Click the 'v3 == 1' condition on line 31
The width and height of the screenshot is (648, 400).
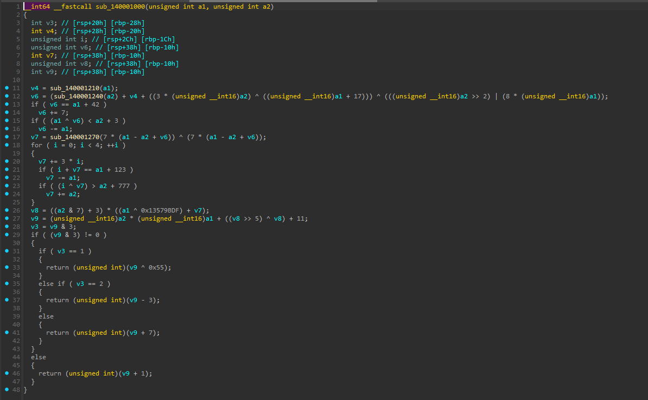click(71, 251)
